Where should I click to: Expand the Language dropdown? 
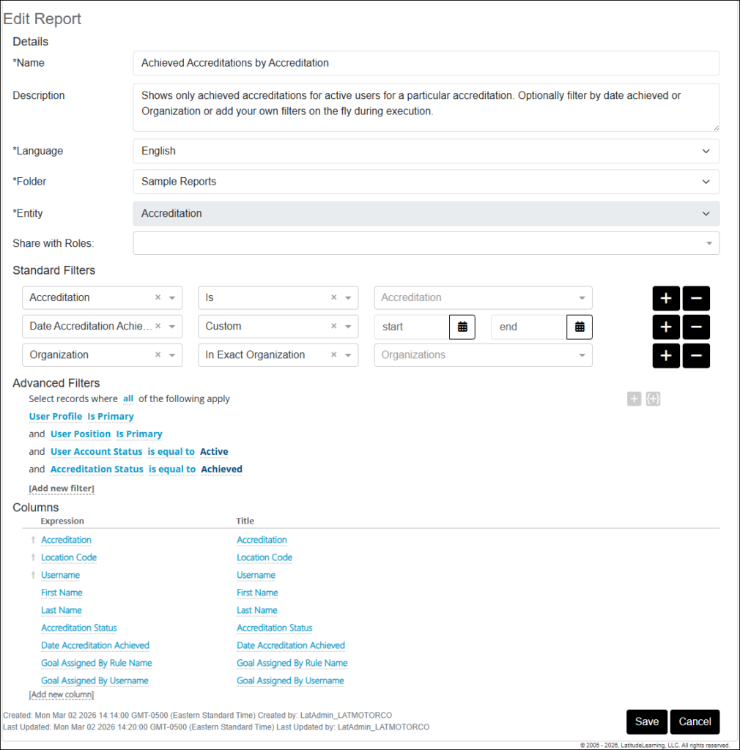tap(426, 151)
